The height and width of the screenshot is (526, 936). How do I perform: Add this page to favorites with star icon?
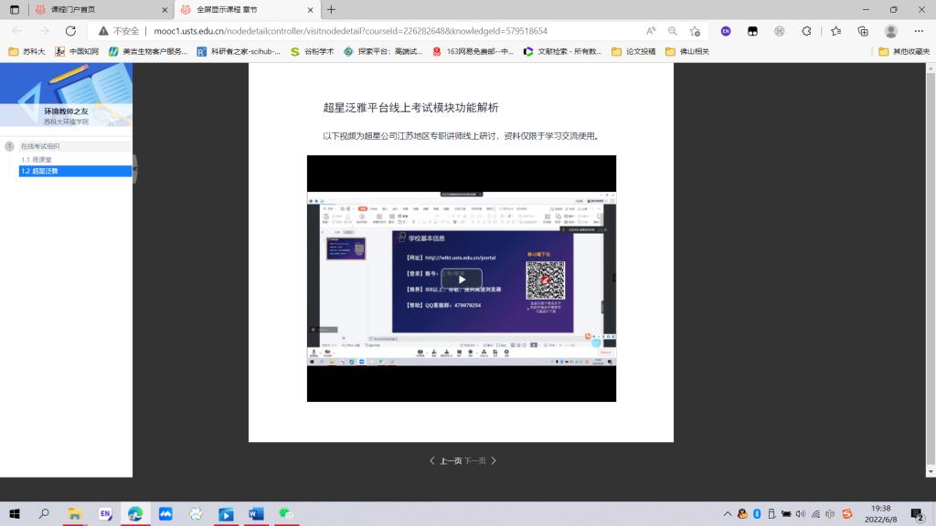click(695, 31)
